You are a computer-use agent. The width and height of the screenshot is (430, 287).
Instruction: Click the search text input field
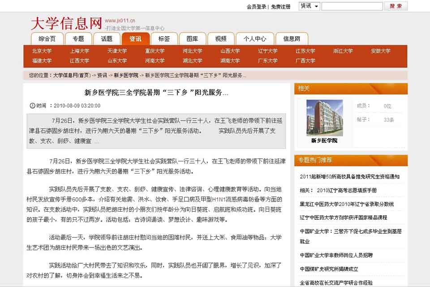[x=352, y=6]
